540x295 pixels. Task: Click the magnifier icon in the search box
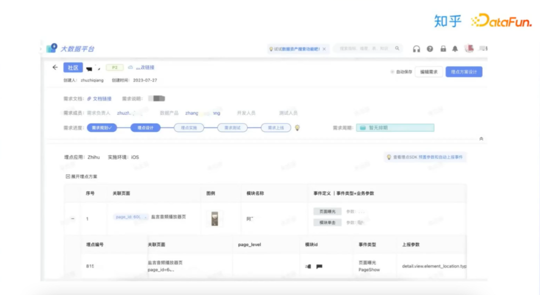396,49
